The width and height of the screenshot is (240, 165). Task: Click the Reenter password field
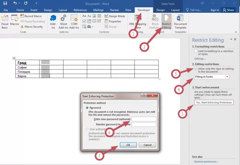coord(144,124)
